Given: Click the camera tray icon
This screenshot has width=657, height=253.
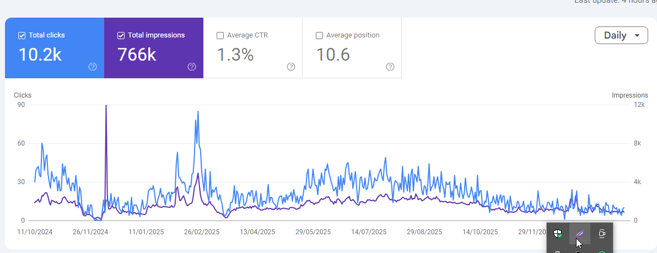Looking at the screenshot, I should (602, 234).
